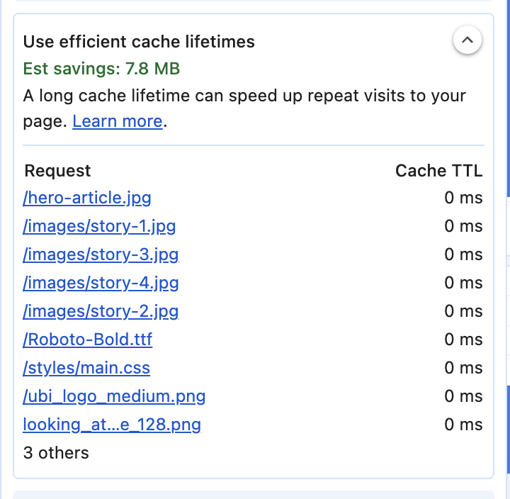The height and width of the screenshot is (499, 510).
Task: Click the /Roboto-Bold.ttf font request
Action: (88, 340)
